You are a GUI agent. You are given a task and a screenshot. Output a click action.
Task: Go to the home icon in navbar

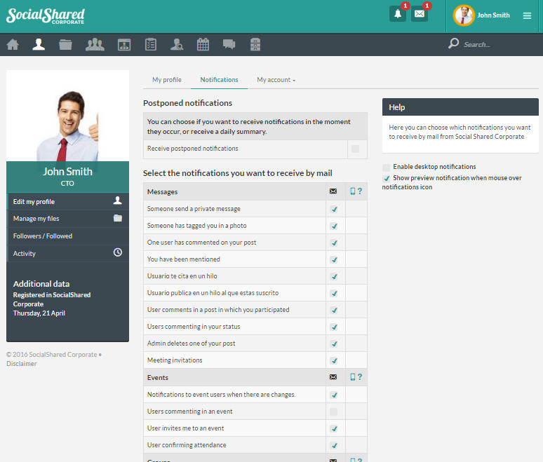13,45
